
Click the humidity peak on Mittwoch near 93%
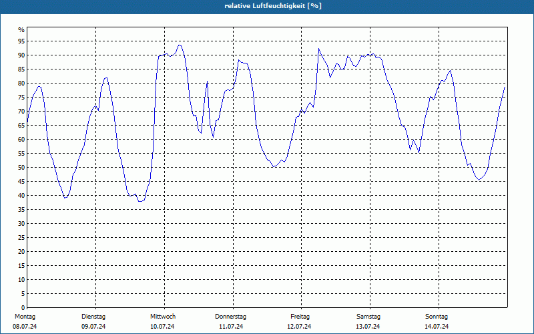point(180,45)
